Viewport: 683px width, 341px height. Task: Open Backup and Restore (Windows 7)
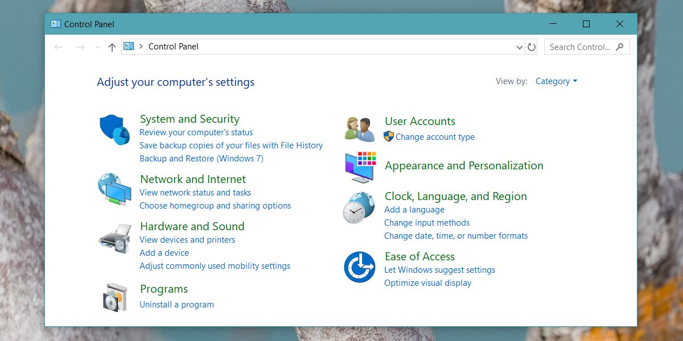pyautogui.click(x=201, y=159)
